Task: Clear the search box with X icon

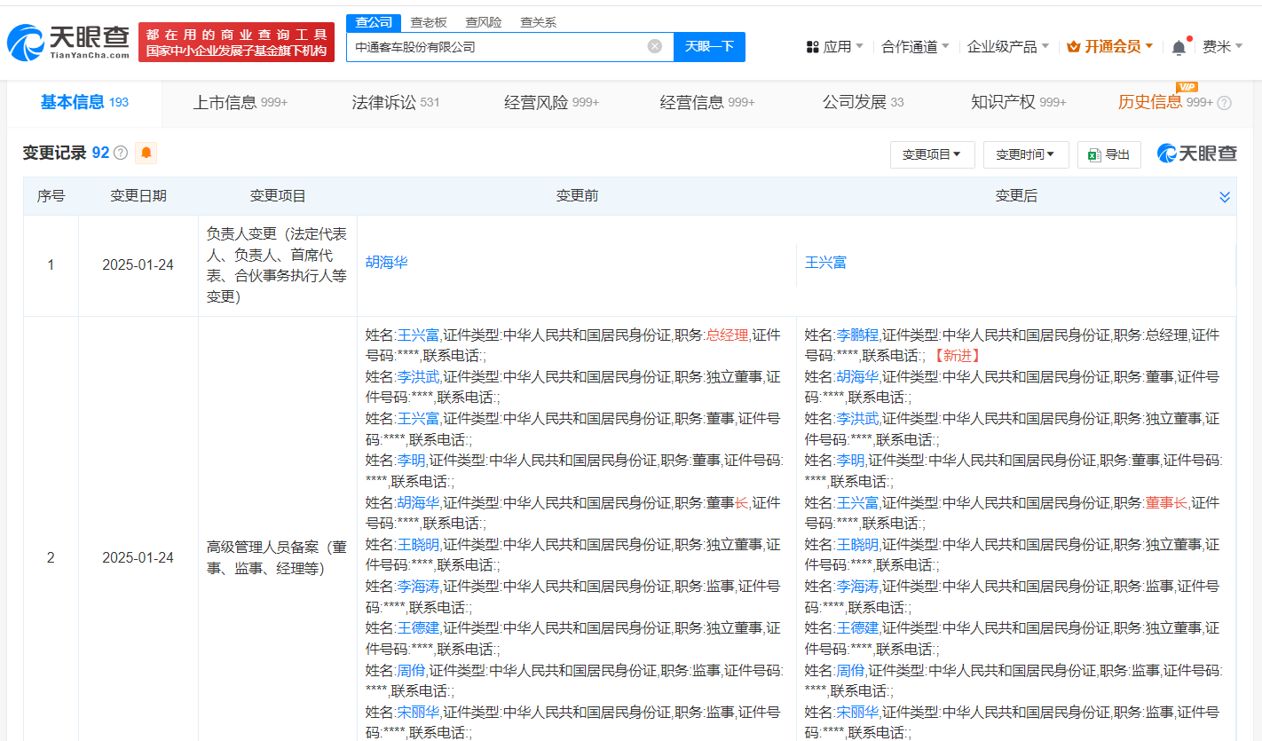Action: [654, 46]
